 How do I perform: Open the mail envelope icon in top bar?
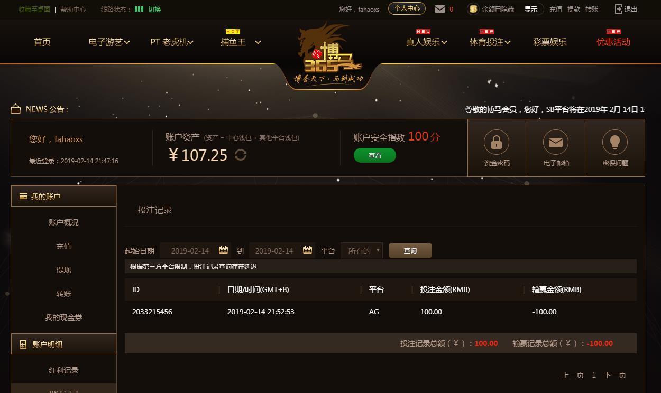point(439,9)
